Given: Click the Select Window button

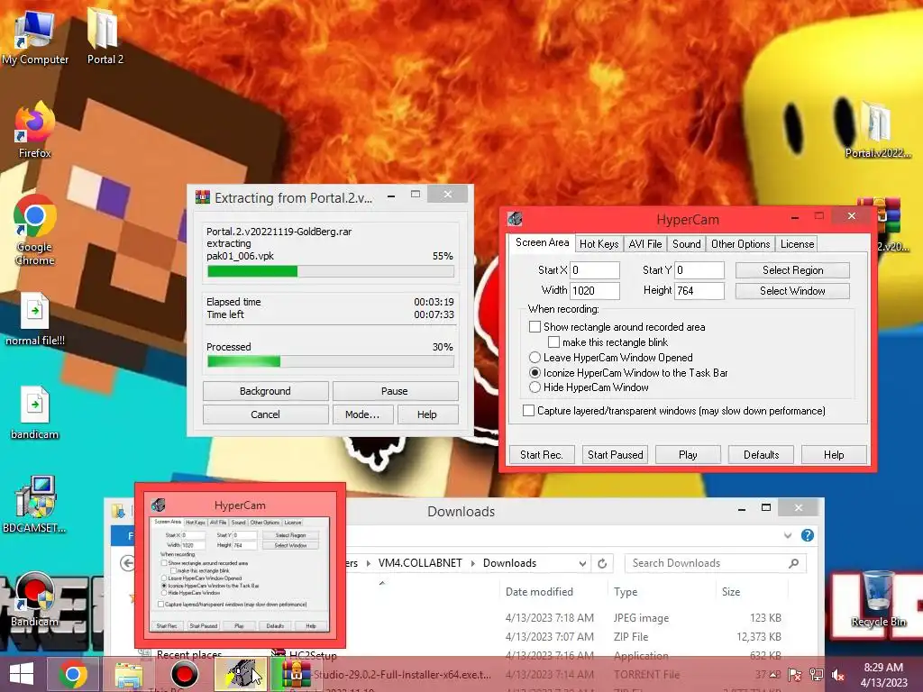Looking at the screenshot, I should (792, 291).
